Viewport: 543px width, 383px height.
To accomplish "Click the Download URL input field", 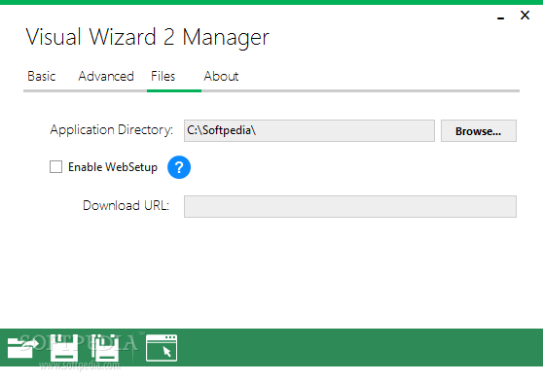I will [x=349, y=206].
